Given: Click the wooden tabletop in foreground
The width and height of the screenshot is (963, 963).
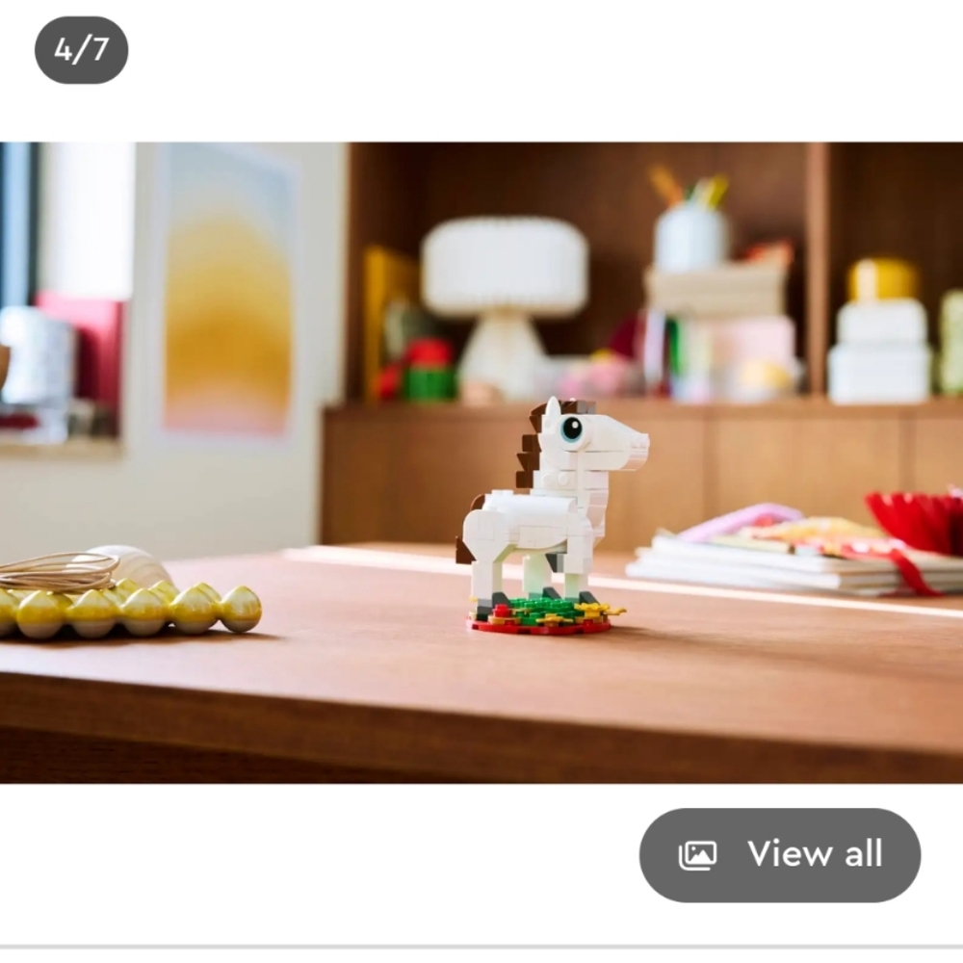Looking at the screenshot, I should [481, 700].
